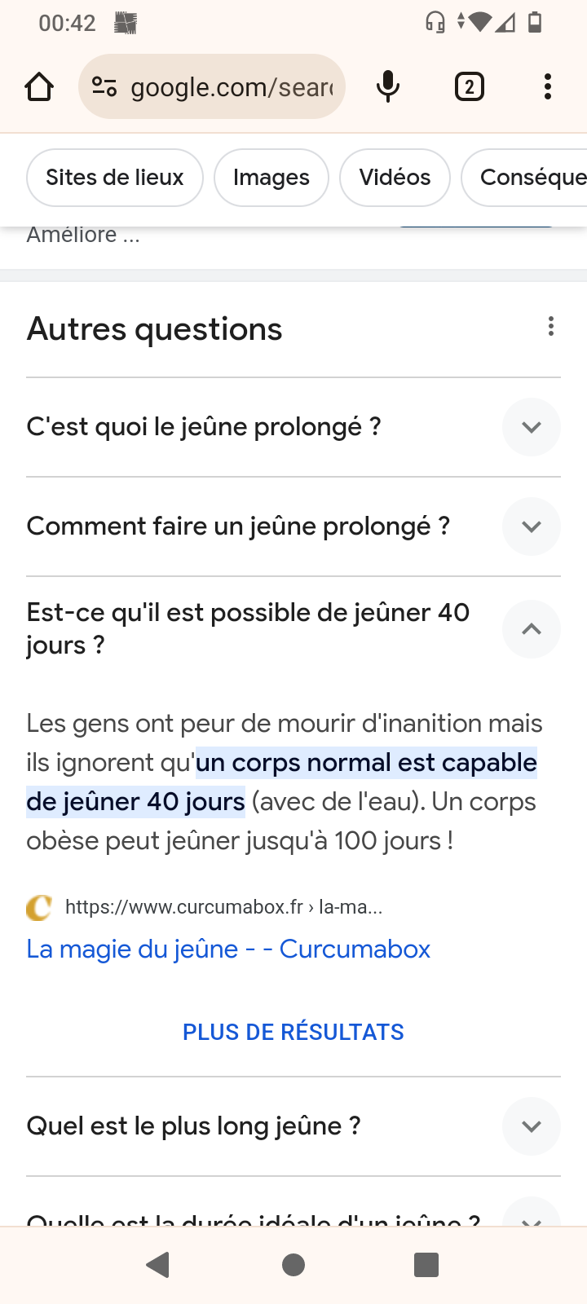This screenshot has height=1304, width=587.
Task: Tap the Chrome home icon
Action: point(39,86)
